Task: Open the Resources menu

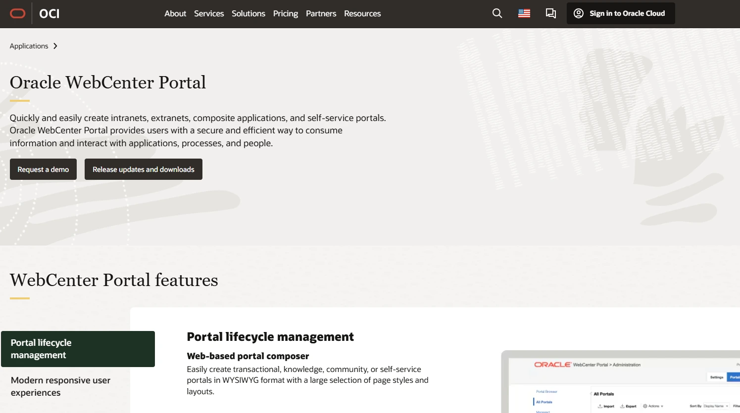Action: coord(362,13)
